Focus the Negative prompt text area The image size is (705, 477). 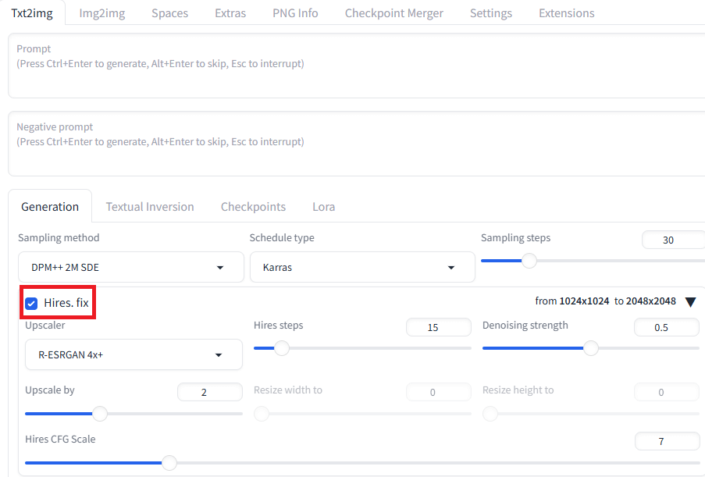[357, 144]
